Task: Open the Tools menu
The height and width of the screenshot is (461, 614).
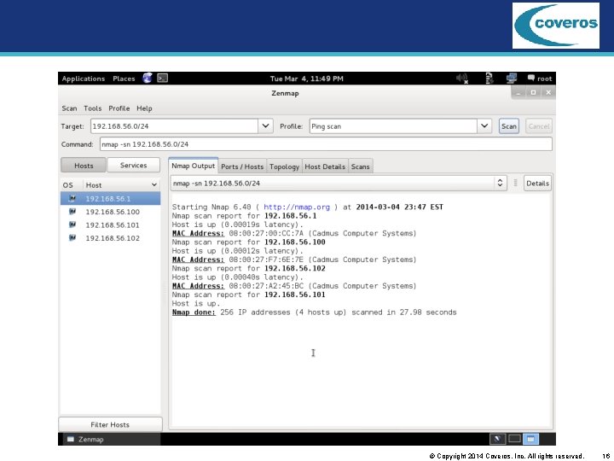Action: point(92,108)
